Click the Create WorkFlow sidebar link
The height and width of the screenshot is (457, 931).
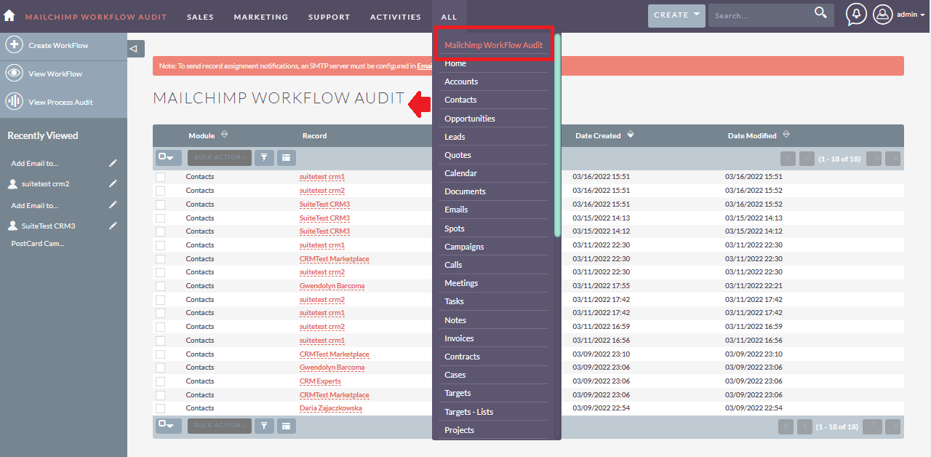pyautogui.click(x=58, y=45)
